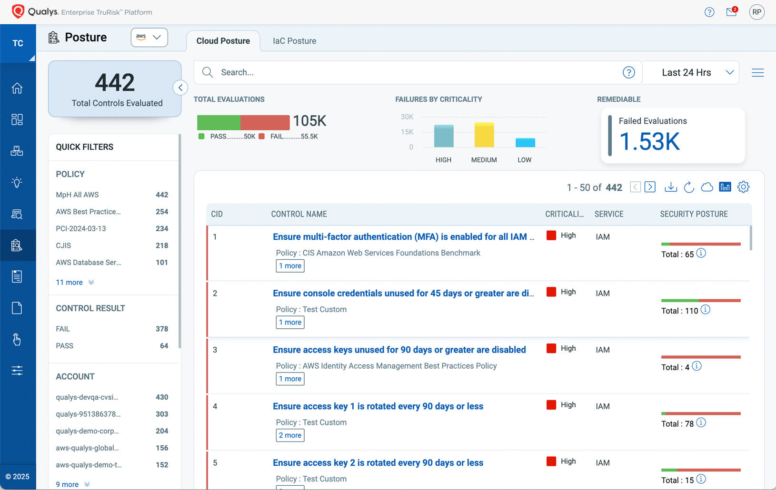Go to Home in the sidebar
The width and height of the screenshot is (776, 490).
17,88
